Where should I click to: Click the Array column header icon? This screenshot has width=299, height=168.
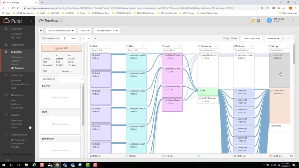point(270,46)
